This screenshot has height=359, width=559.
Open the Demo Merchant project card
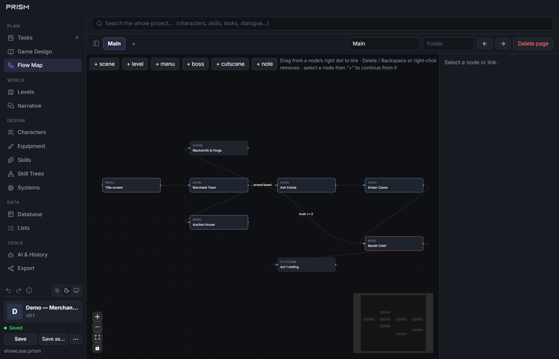click(x=43, y=312)
